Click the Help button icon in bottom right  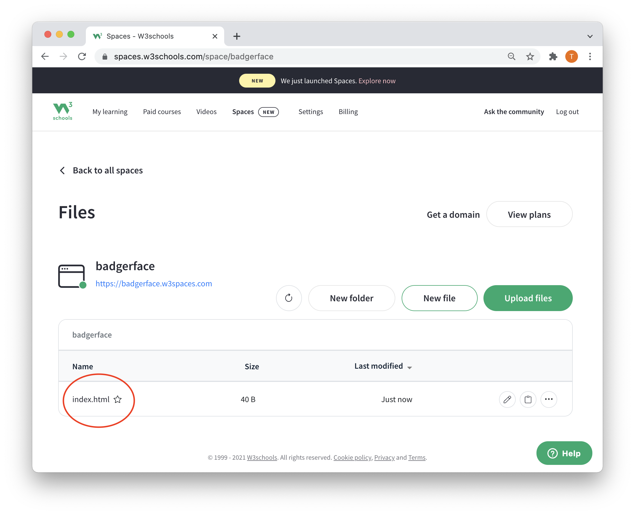pyautogui.click(x=564, y=453)
